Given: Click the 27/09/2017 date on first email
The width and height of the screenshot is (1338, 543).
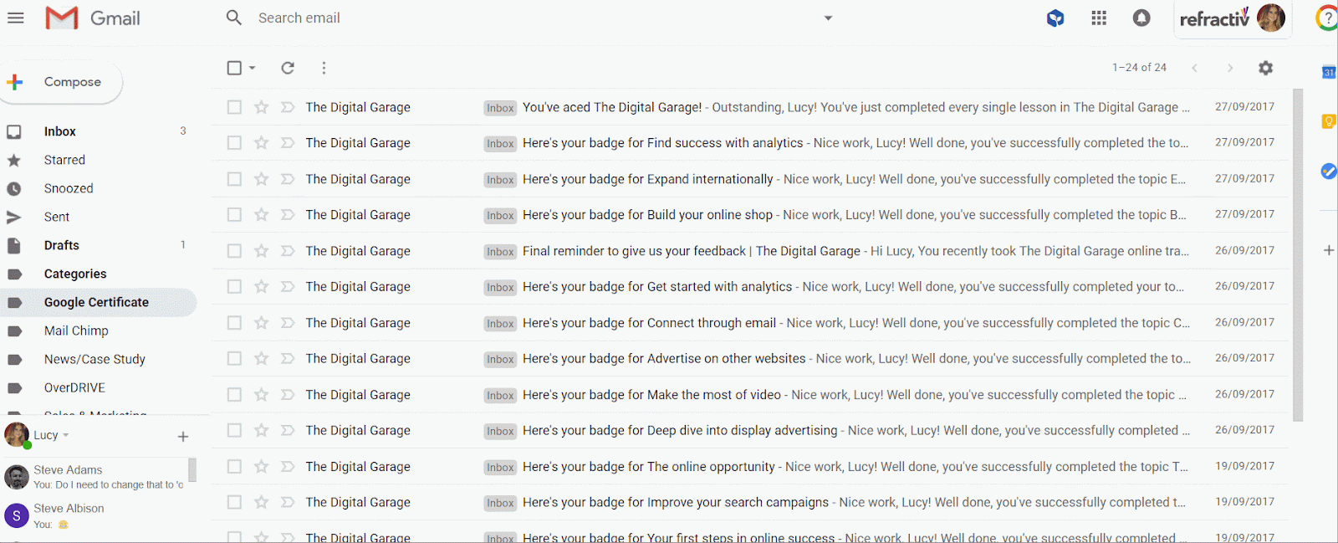Looking at the screenshot, I should click(x=1244, y=107).
